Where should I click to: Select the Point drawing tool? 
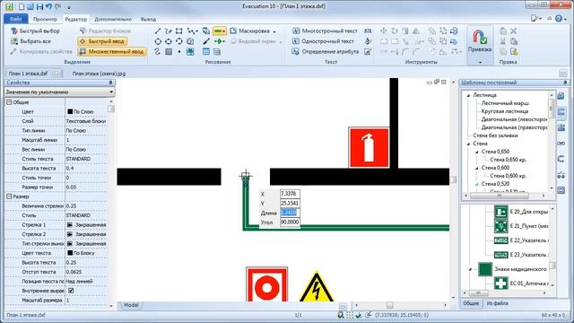click(179, 52)
